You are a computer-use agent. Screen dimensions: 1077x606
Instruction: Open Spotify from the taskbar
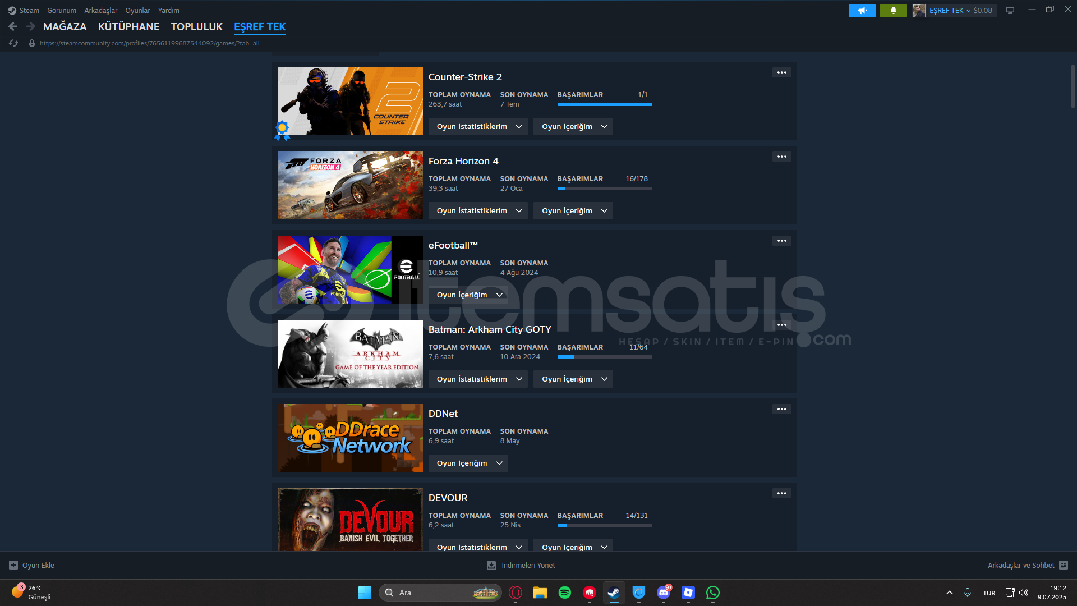[x=565, y=593]
